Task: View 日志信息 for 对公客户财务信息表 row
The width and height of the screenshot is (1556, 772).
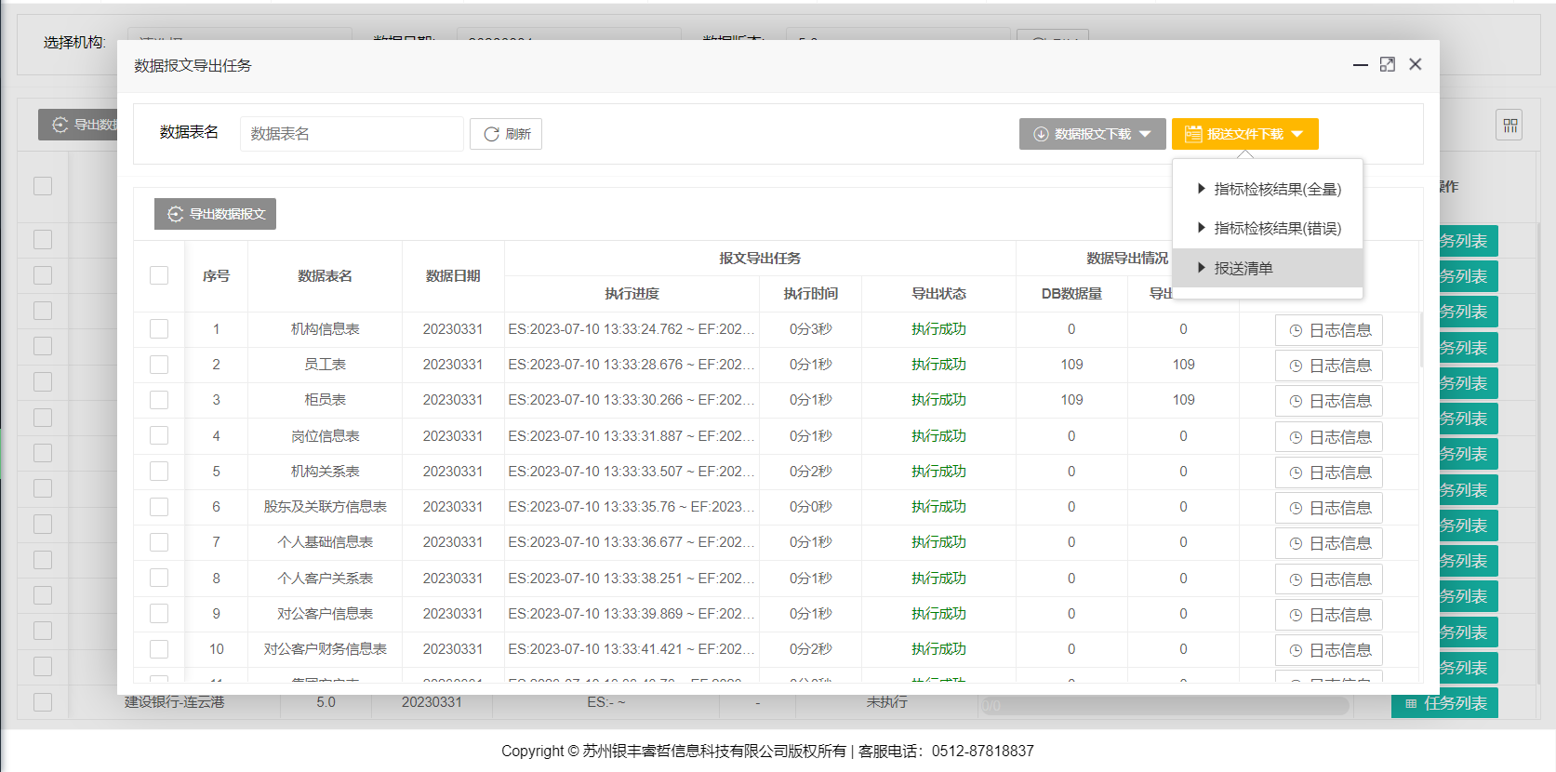Action: pyautogui.click(x=1328, y=650)
